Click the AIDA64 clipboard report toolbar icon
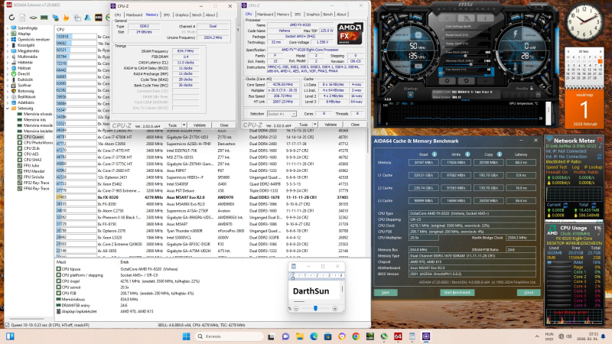Image resolution: width=612 pixels, height=344 pixels. point(77,18)
